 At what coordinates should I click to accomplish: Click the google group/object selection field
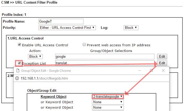pos(105,56)
